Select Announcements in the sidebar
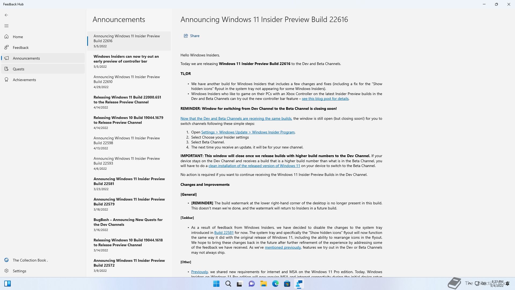 coord(43,58)
